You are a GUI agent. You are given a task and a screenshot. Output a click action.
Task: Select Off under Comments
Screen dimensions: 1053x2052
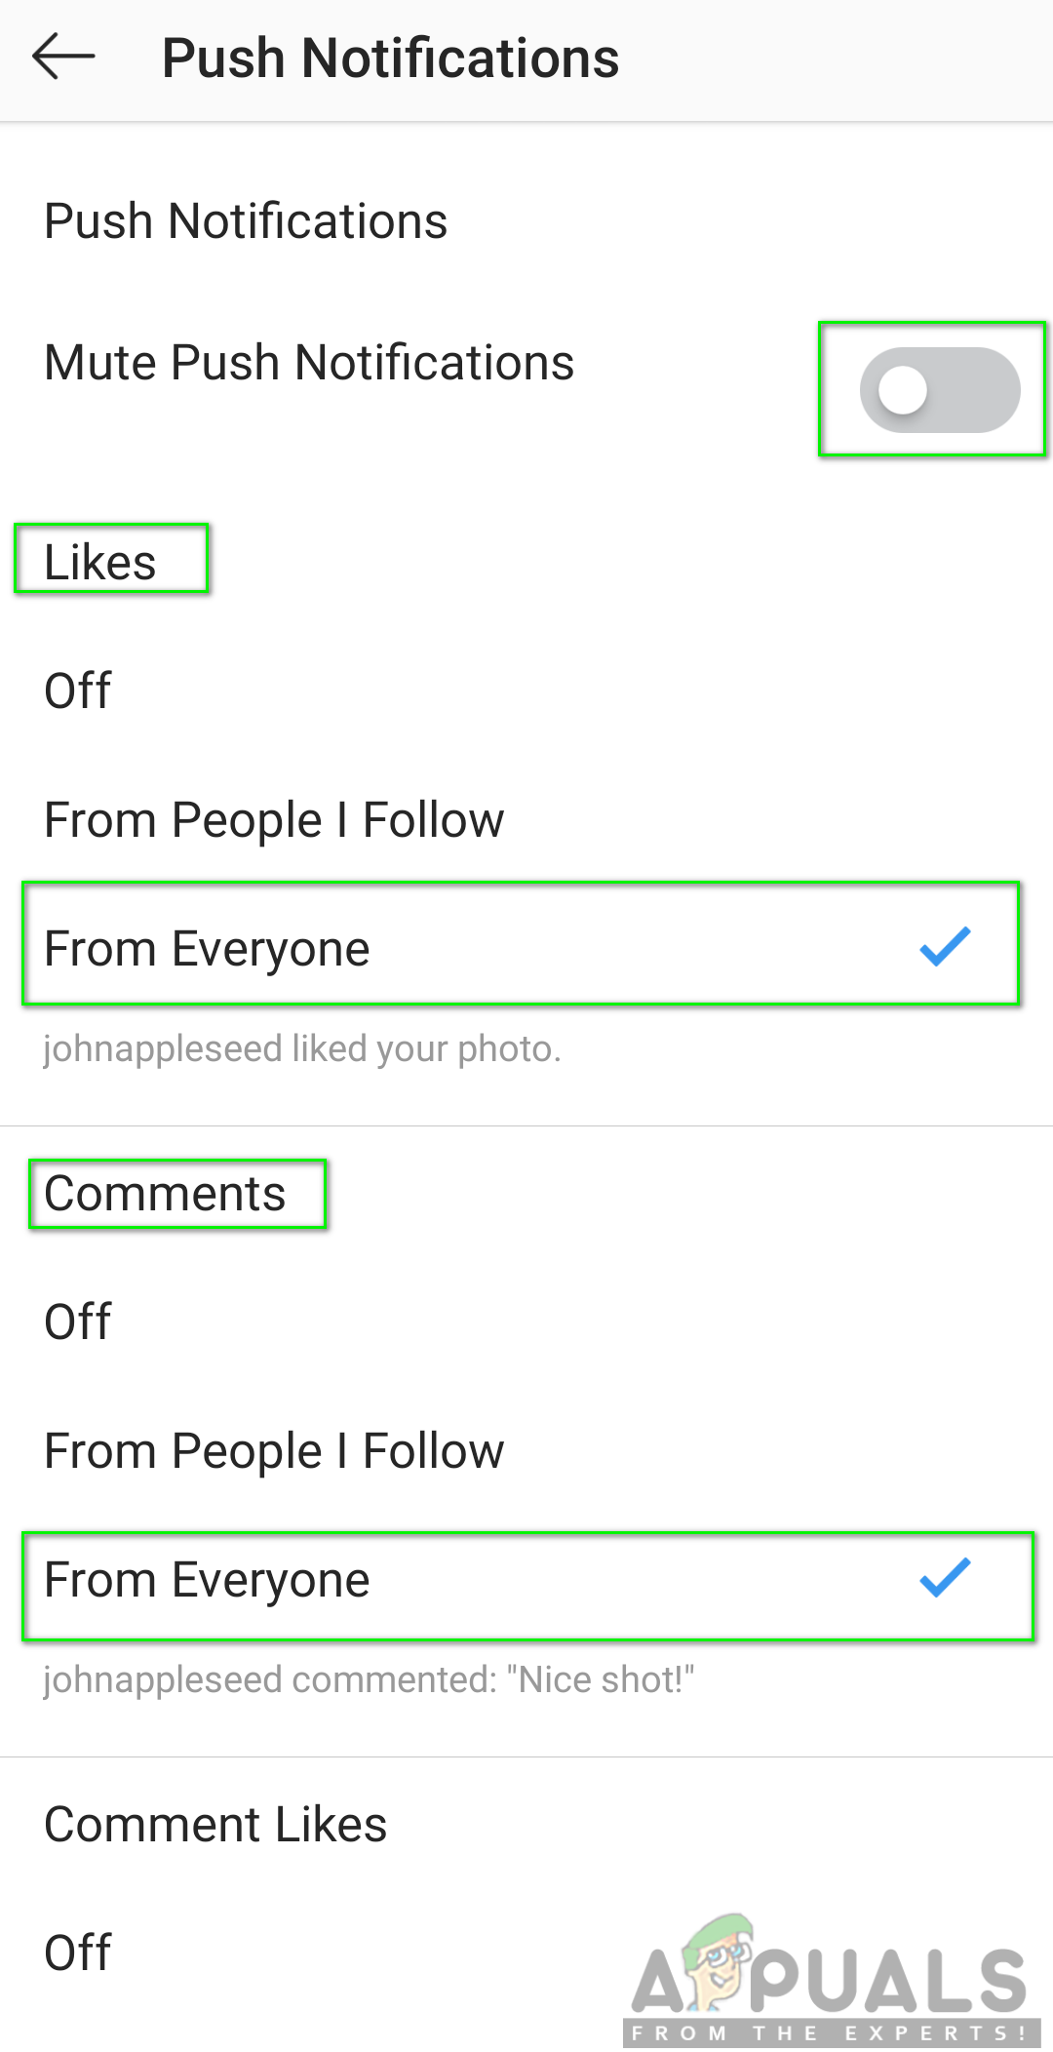tap(78, 1322)
